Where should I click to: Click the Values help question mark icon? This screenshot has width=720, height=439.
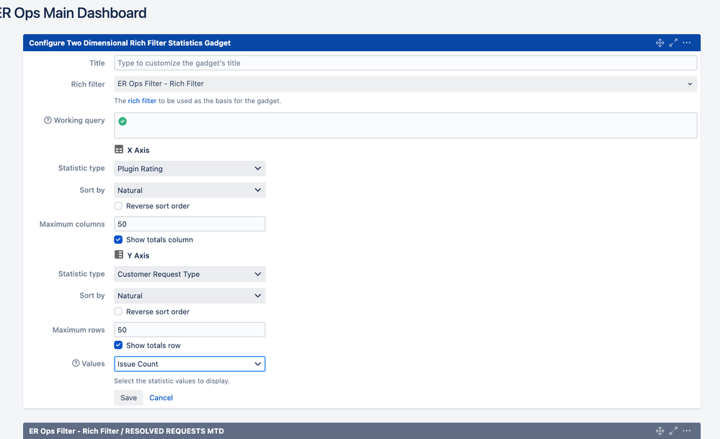coord(76,364)
